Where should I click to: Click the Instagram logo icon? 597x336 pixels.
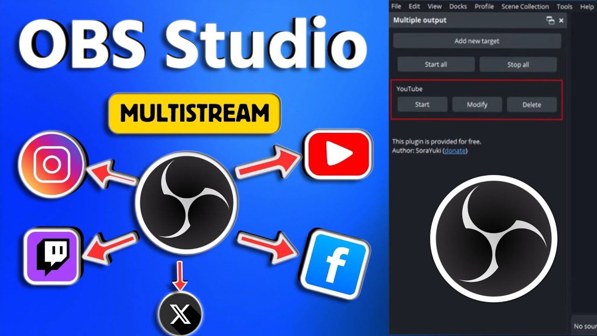(52, 164)
